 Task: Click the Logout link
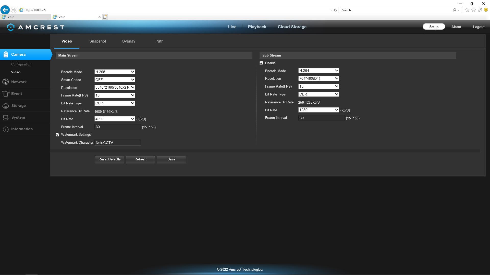(x=479, y=27)
